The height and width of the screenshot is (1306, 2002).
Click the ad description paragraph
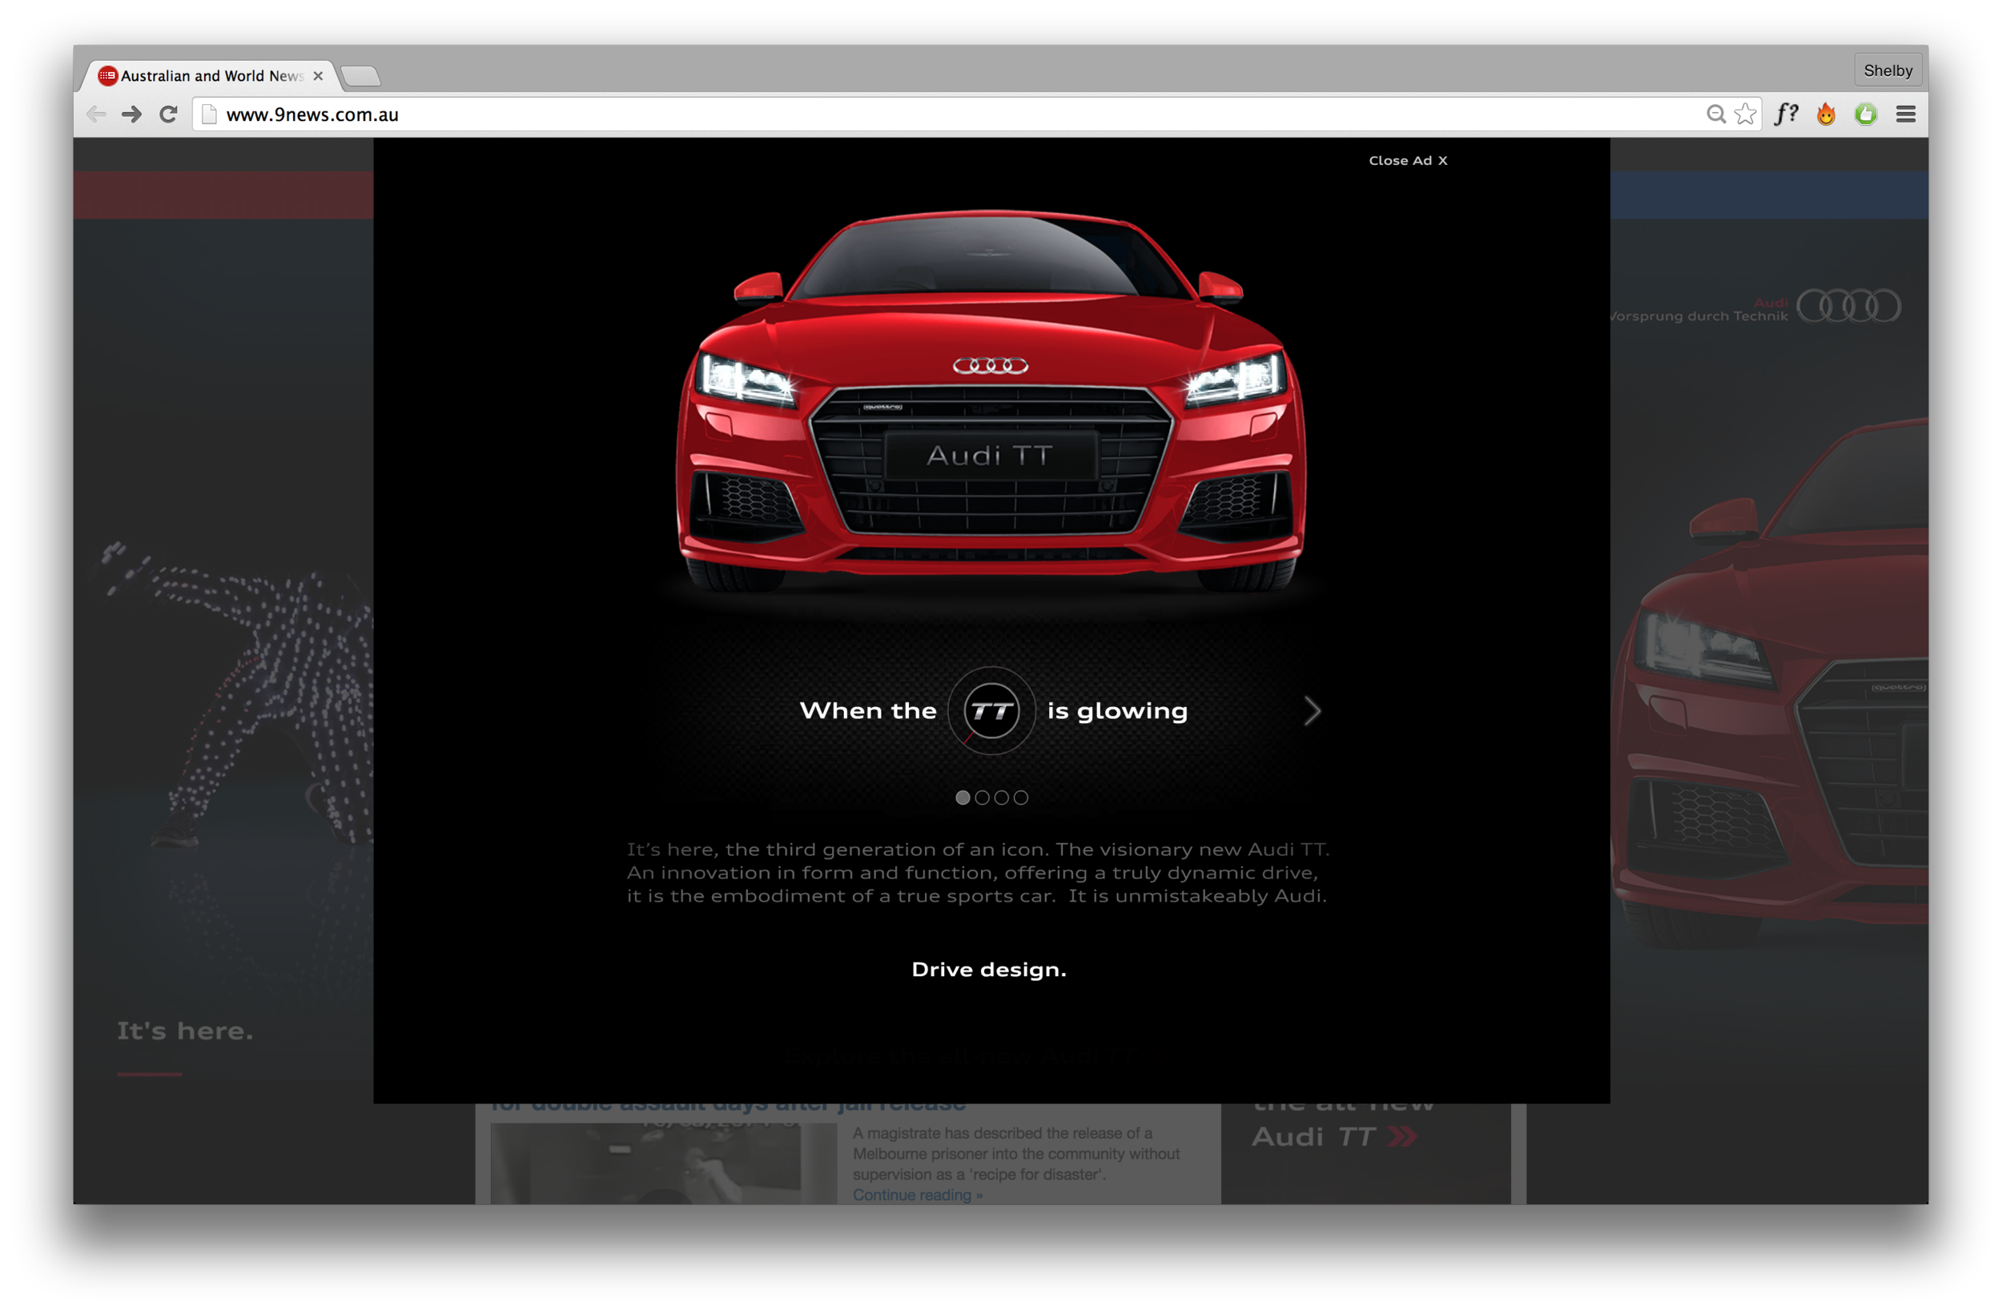click(978, 873)
